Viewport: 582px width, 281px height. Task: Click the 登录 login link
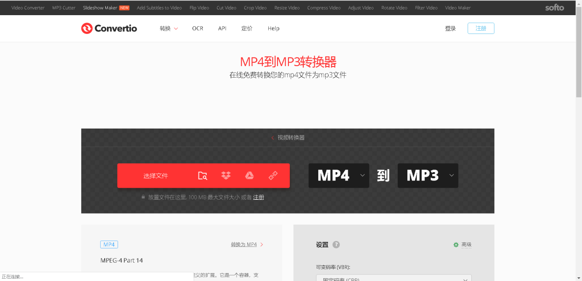[450, 28]
